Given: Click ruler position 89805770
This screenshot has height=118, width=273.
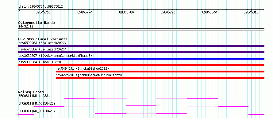Looking at the screenshot, I should tap(85, 12).
